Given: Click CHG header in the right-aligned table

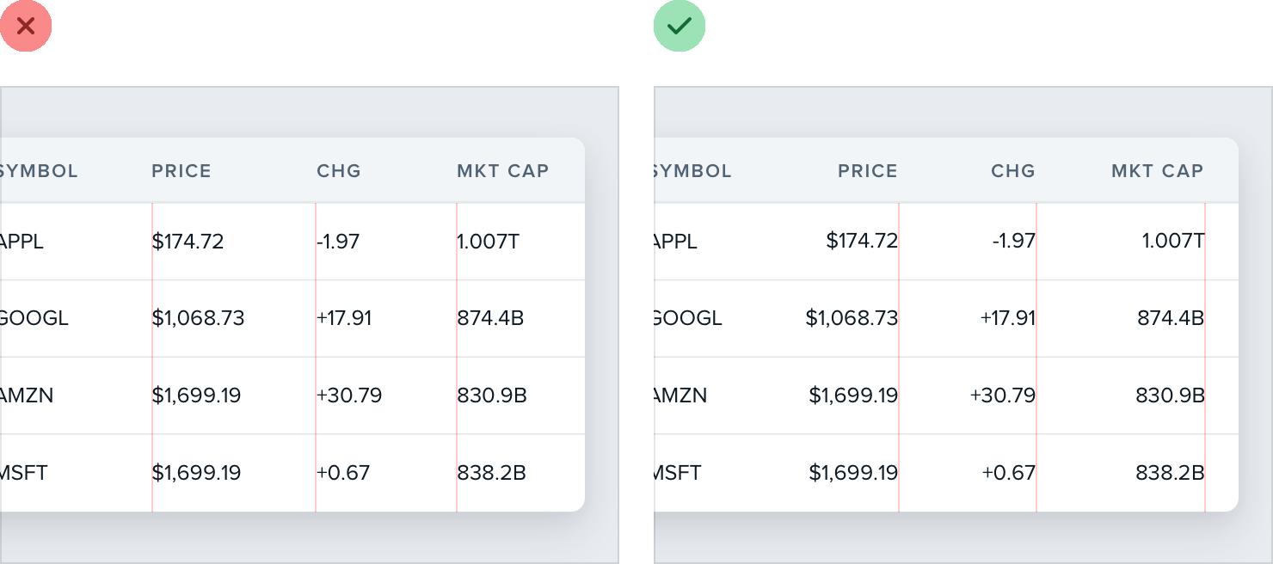Looking at the screenshot, I should (x=1013, y=171).
